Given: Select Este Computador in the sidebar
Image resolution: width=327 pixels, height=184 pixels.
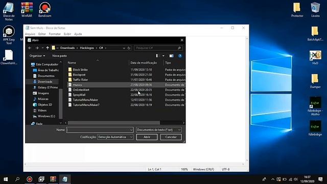Looking at the screenshot, I should point(44,64).
